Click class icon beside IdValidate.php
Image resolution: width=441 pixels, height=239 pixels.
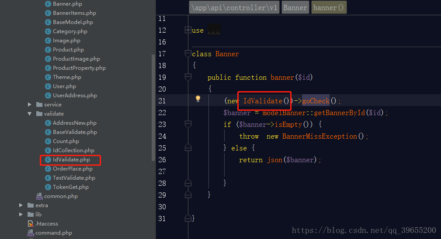(48, 160)
